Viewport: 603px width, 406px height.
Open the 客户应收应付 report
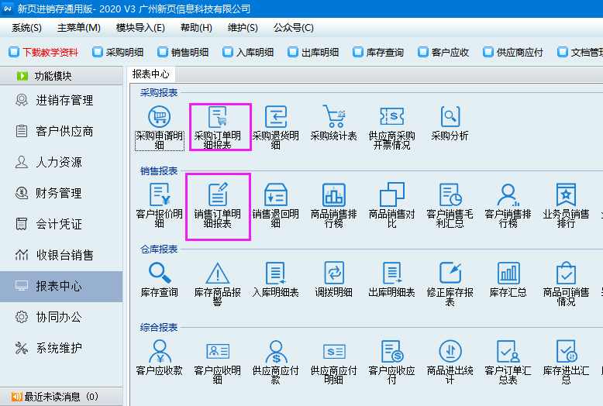392,362
